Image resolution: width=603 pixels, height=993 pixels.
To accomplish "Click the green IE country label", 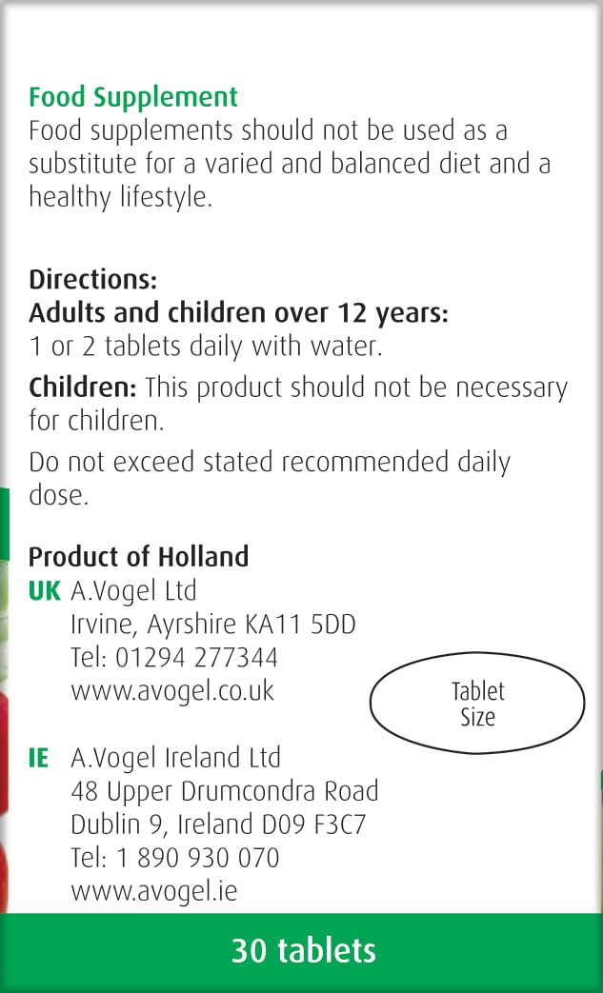I will coord(39,759).
